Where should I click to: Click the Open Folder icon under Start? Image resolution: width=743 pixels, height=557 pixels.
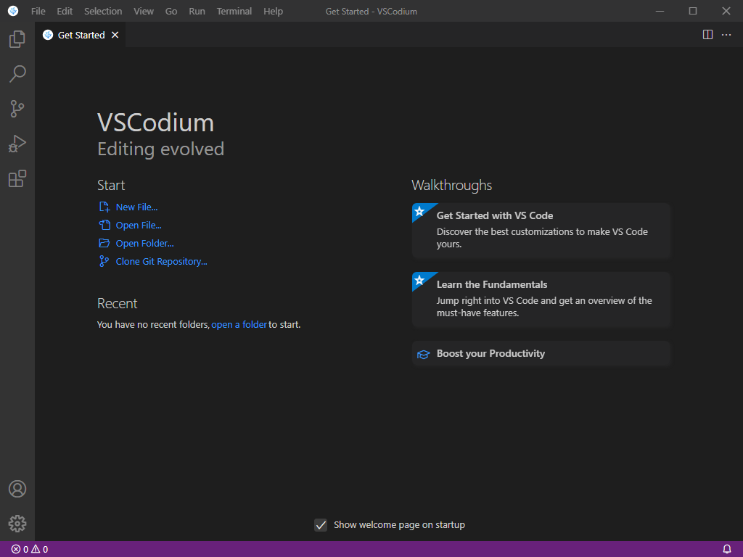coord(104,243)
